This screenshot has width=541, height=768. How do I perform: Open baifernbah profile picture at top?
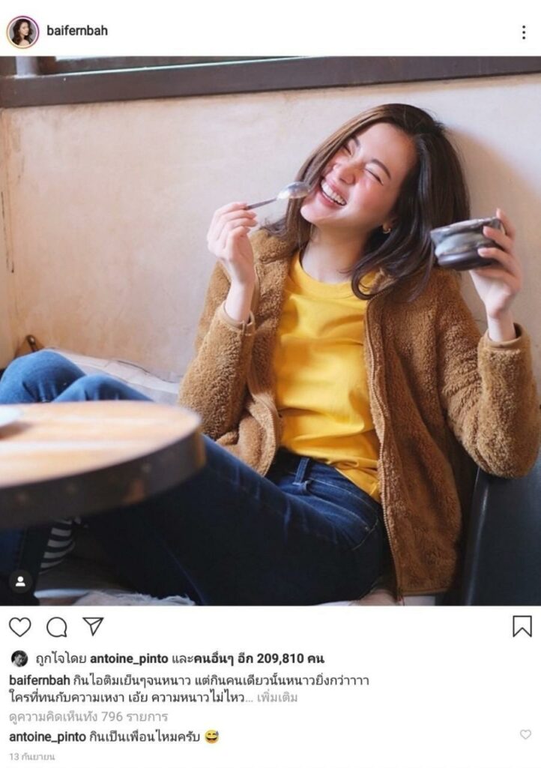click(x=22, y=31)
